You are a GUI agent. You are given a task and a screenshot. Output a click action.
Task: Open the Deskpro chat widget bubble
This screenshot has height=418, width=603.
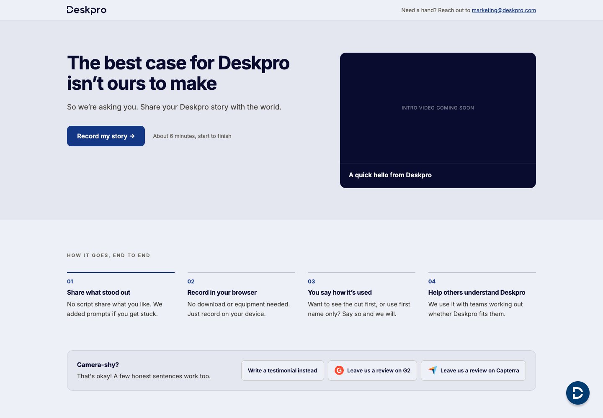(578, 393)
